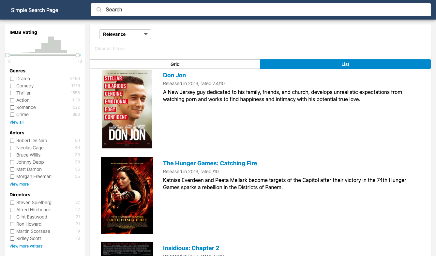Click the Drama count 2486
This screenshot has height=256, width=436.
coord(75,79)
